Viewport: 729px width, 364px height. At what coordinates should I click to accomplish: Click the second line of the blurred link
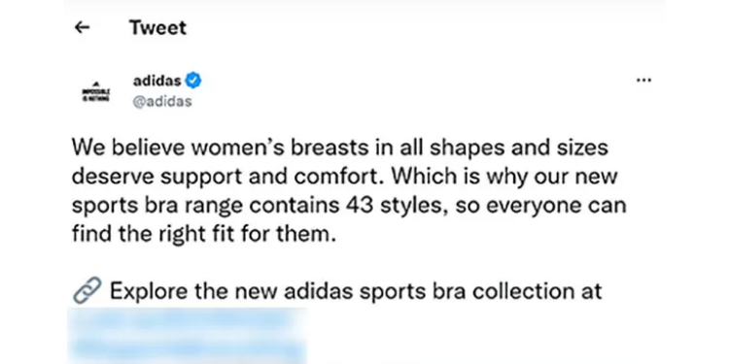coord(187,349)
